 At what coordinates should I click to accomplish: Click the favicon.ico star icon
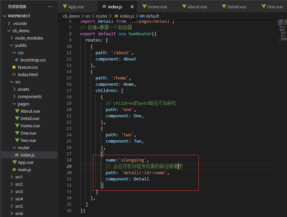pyautogui.click(x=14, y=67)
